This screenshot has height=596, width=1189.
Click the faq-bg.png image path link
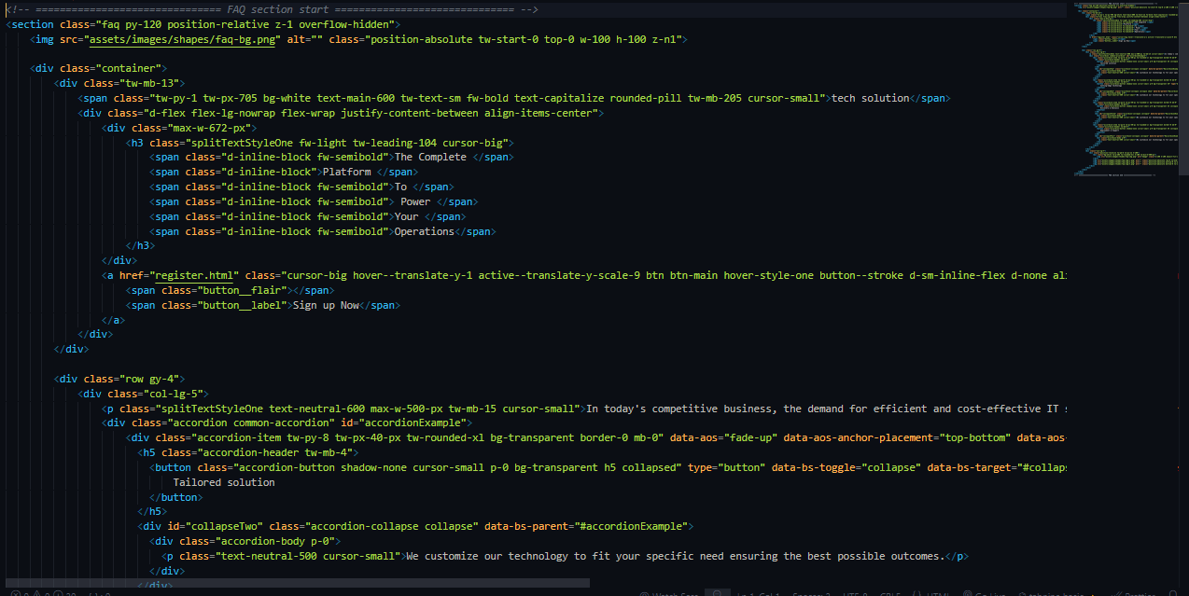pyautogui.click(x=180, y=38)
